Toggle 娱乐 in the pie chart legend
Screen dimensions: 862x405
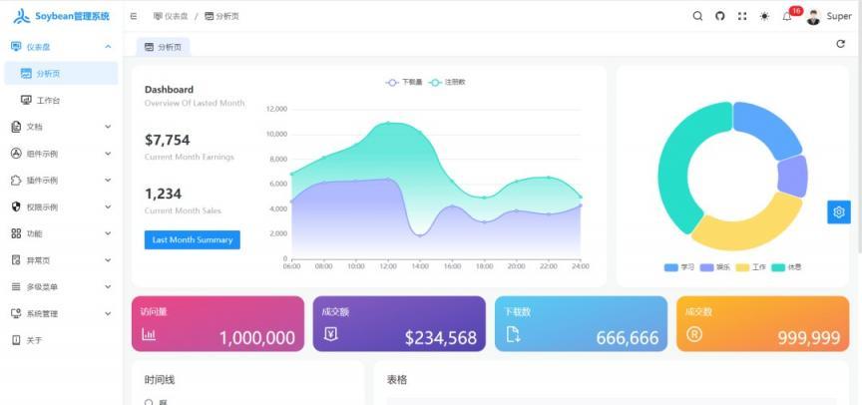pos(715,267)
